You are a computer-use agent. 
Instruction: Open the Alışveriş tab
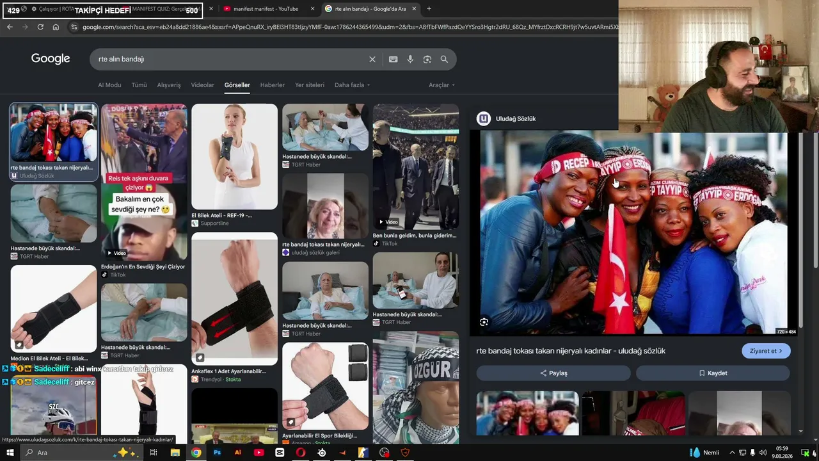pyautogui.click(x=169, y=85)
